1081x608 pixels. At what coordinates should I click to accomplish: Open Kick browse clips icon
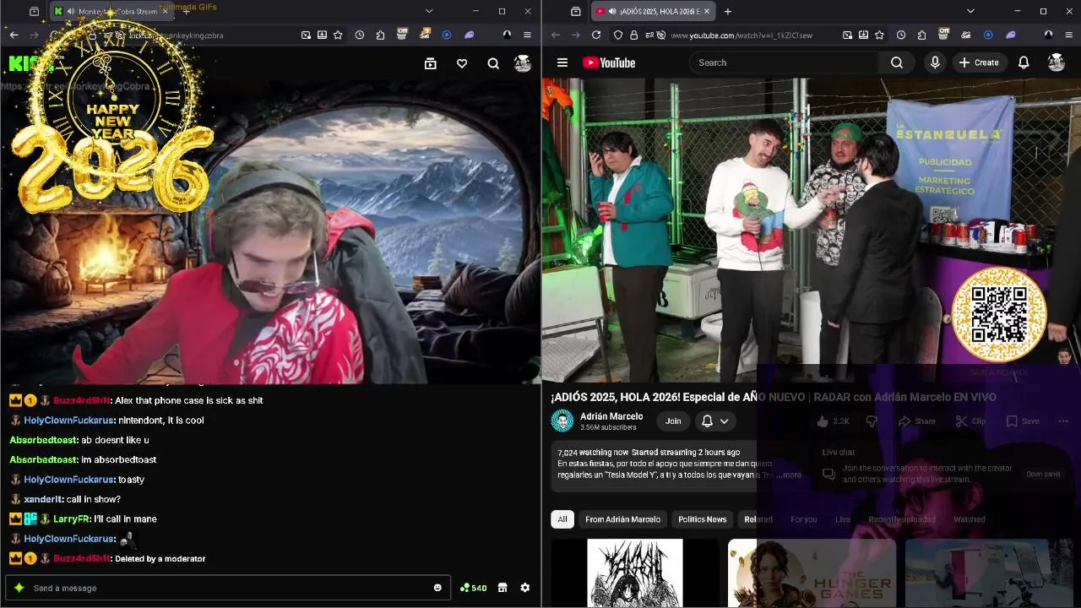pos(430,63)
